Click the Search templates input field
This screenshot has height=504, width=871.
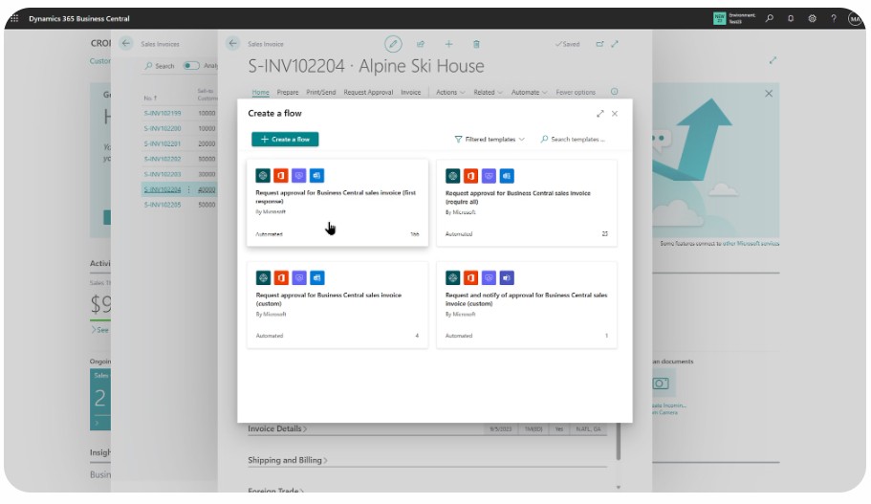(x=577, y=140)
